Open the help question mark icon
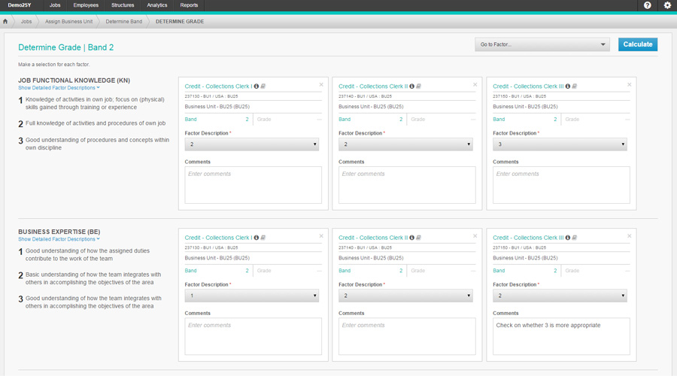The width and height of the screenshot is (677, 376). (x=647, y=5)
